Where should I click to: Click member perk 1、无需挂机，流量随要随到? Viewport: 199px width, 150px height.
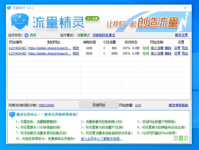click(x=37, y=122)
